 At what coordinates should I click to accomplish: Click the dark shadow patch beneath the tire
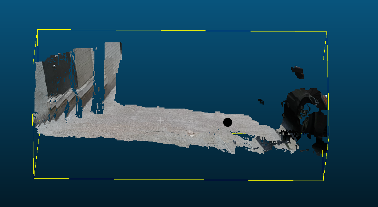320,147
